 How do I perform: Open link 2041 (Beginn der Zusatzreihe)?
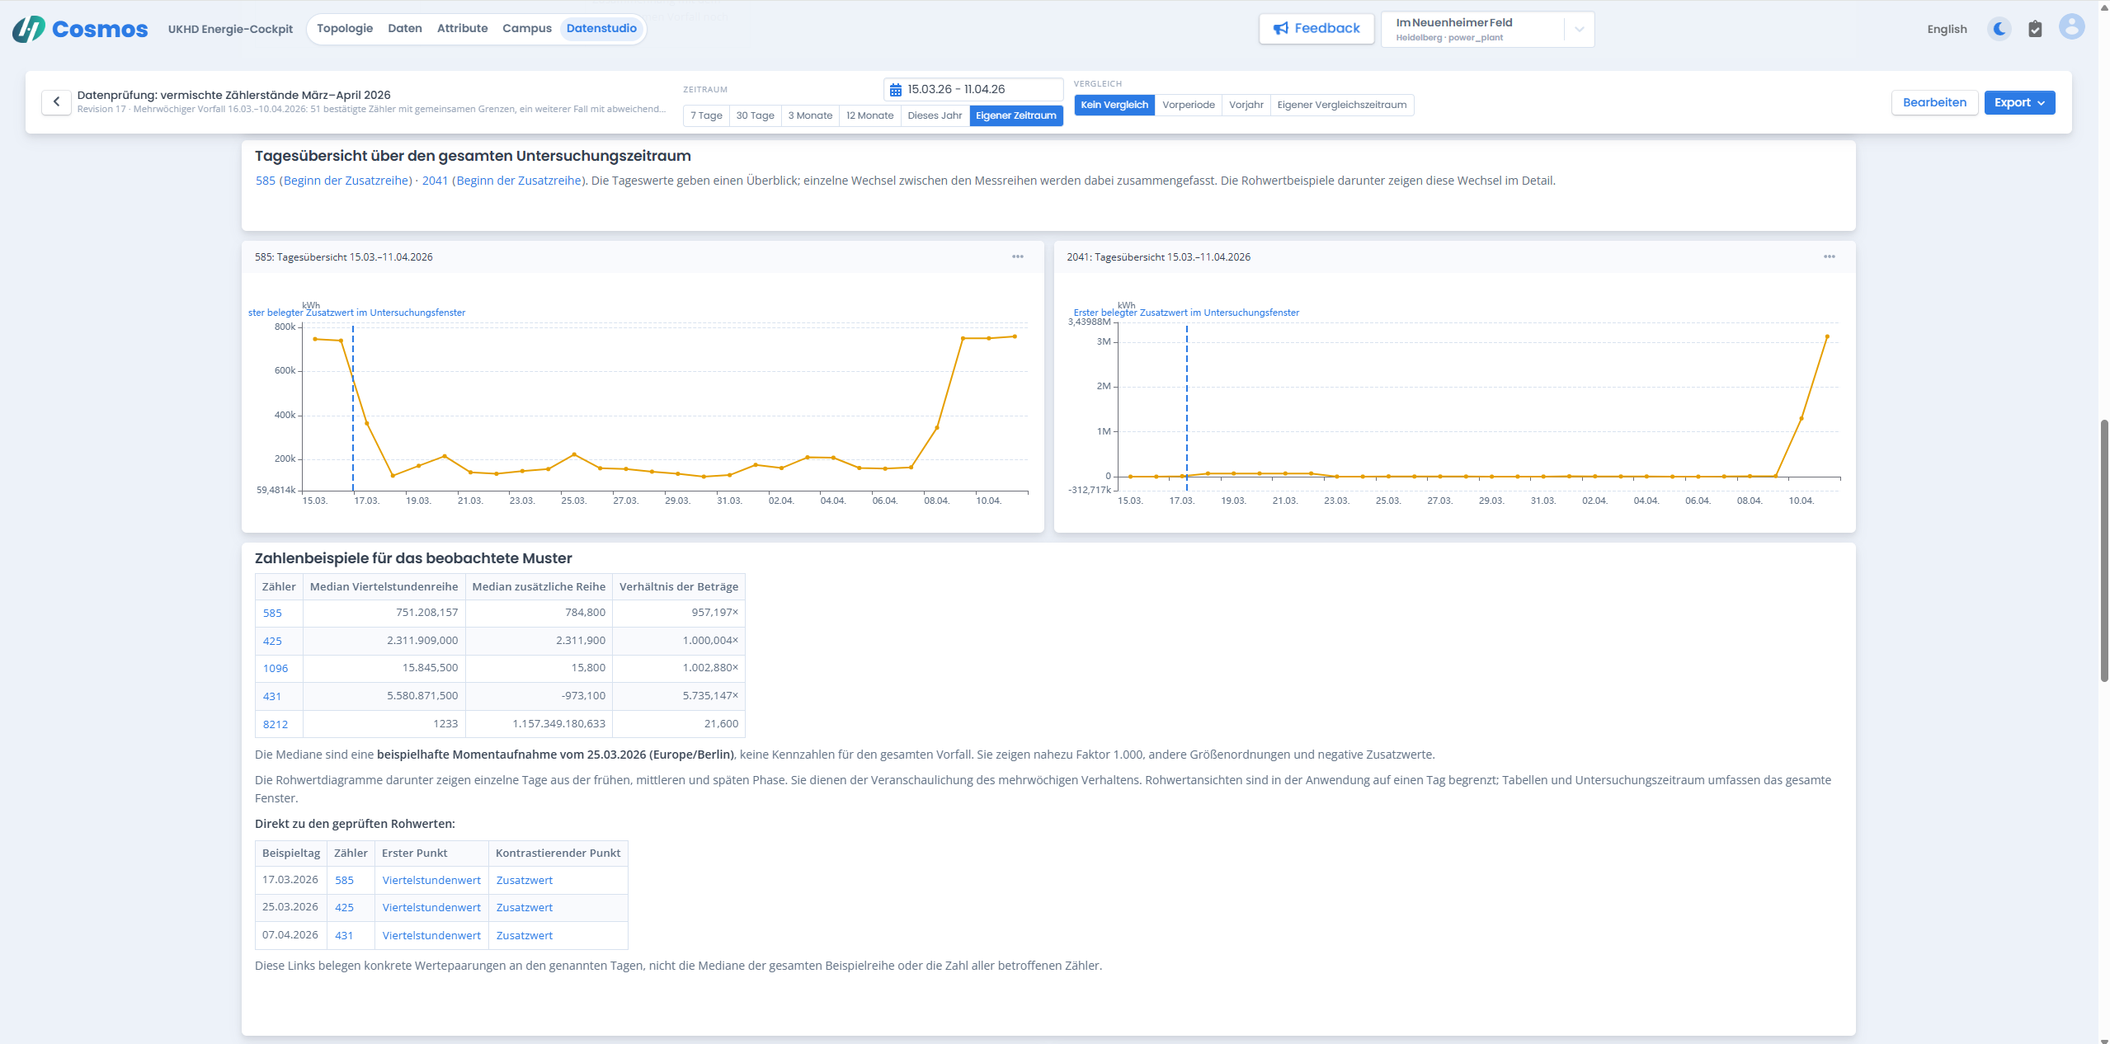[505, 181]
